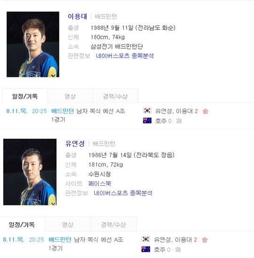This screenshot has width=254, height=258.
Task: Switch to the second 경력/수상 tab
Action: [x=113, y=225]
